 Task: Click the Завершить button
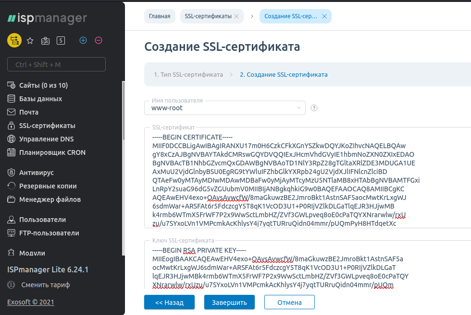229,302
